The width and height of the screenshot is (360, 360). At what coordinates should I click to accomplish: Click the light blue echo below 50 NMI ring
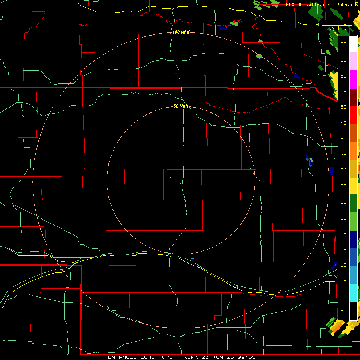[x=193, y=258]
